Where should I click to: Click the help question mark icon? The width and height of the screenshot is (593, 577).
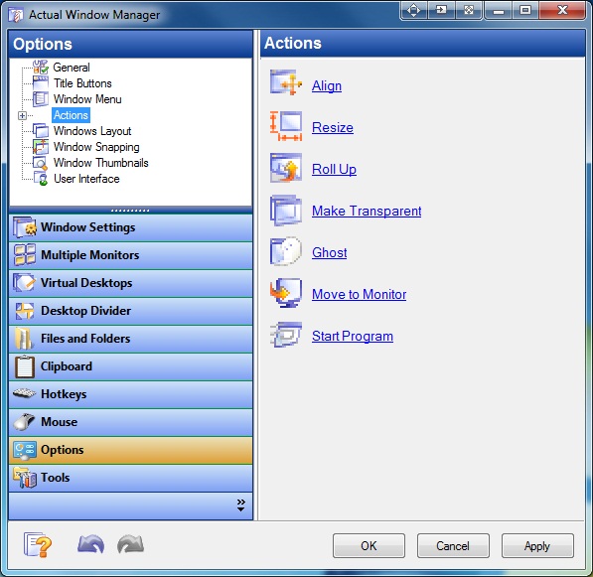[x=38, y=545]
